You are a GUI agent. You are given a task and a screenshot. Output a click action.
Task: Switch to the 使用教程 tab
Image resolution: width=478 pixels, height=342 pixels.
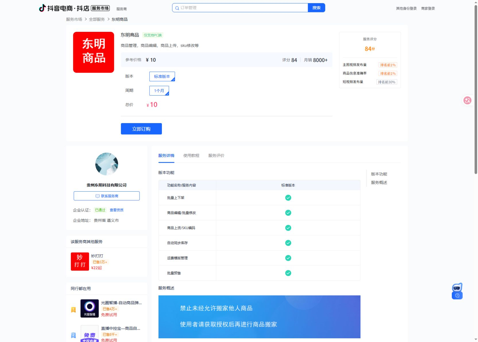191,156
